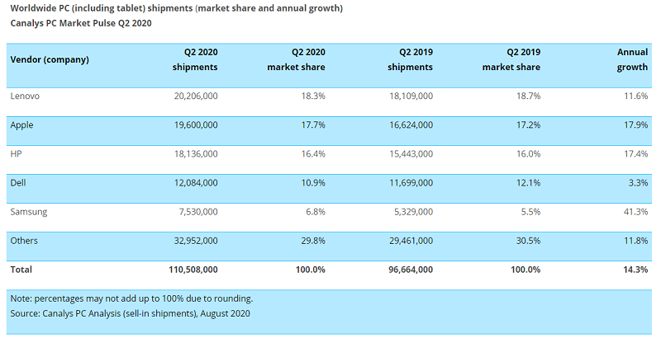Select Apple's Q2 2019 shipments 16,624,000
This screenshot has height=338, width=661.
tap(411, 124)
